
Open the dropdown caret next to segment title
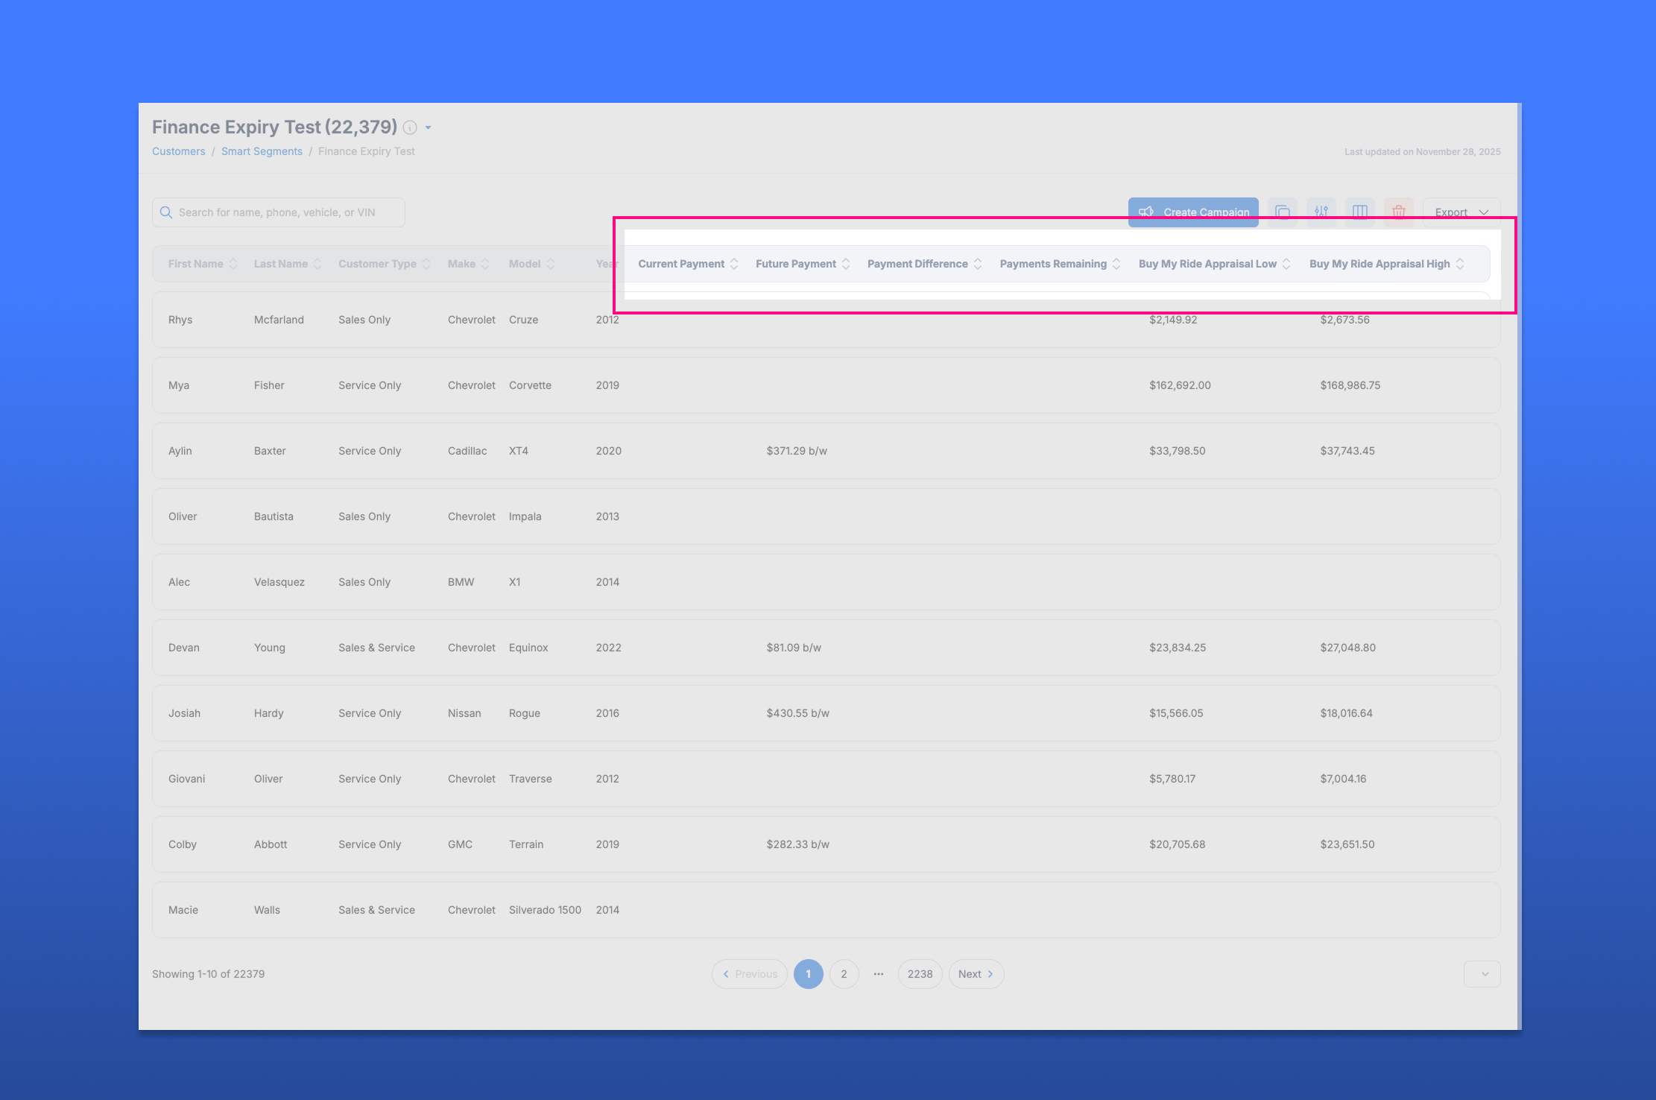[x=429, y=128]
